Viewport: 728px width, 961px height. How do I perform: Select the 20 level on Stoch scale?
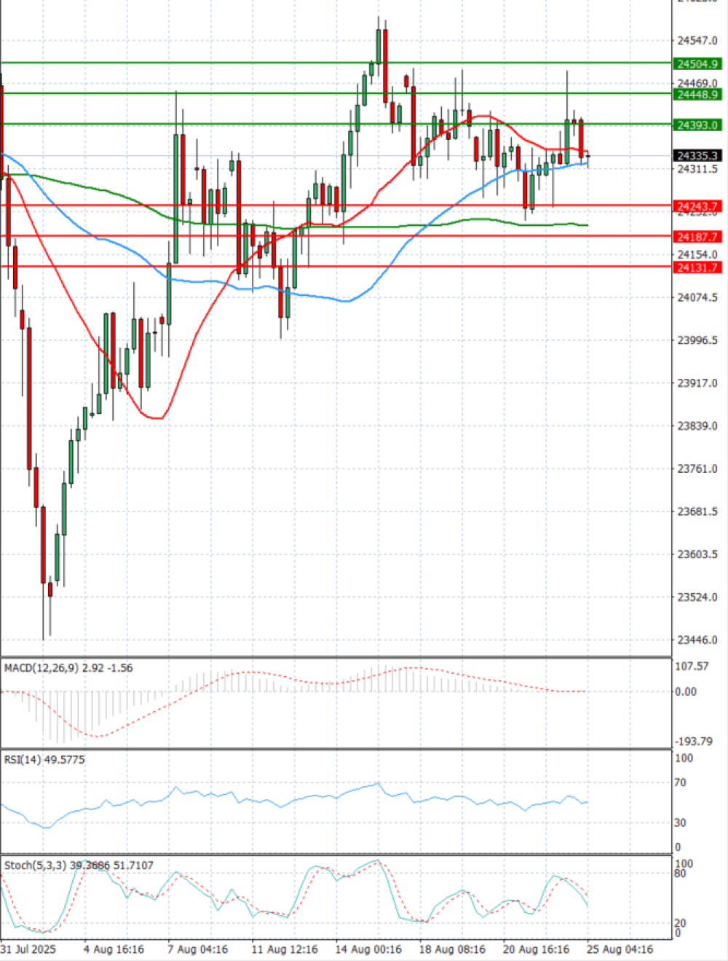pyautogui.click(x=680, y=923)
